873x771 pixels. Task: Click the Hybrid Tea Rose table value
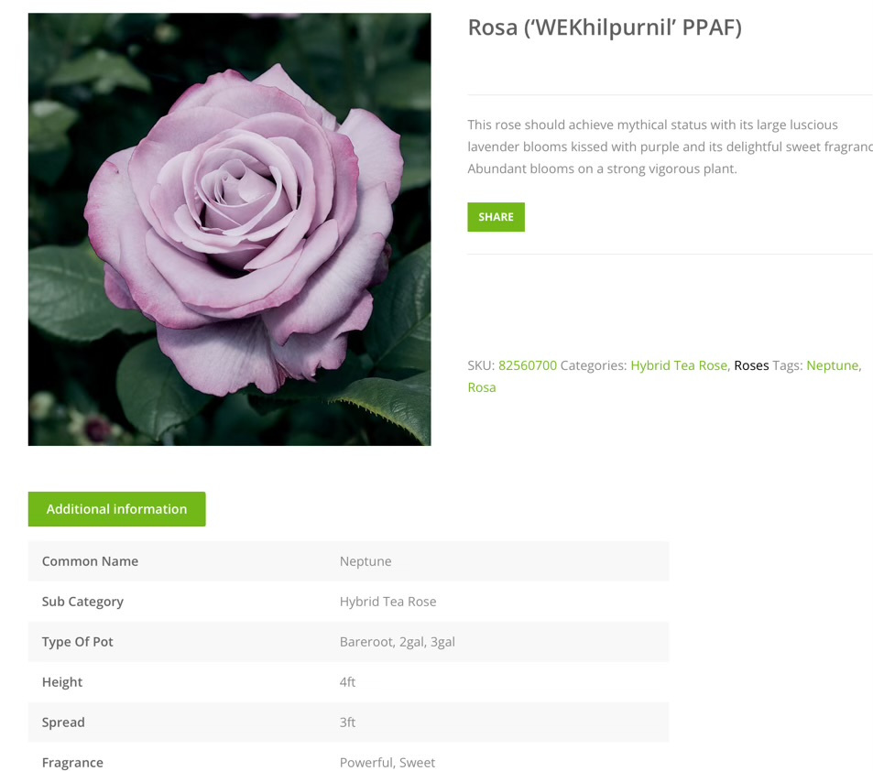[388, 602]
